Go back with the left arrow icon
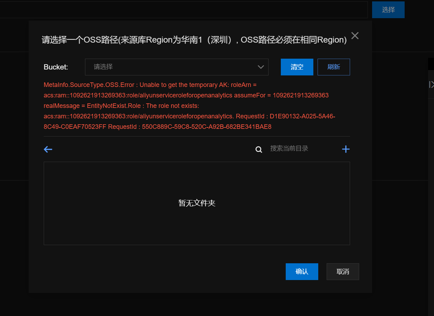 [x=48, y=149]
